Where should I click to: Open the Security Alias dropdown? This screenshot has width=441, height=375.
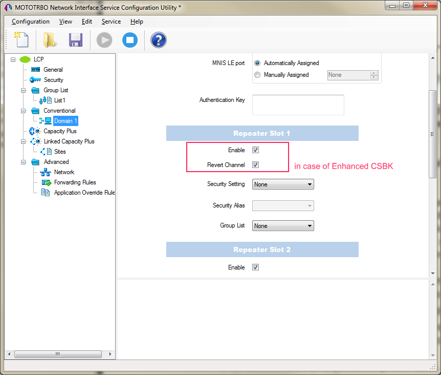click(x=283, y=205)
